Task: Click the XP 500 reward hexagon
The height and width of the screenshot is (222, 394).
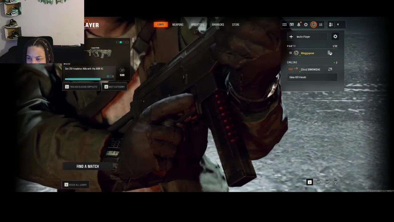Action: (x=122, y=71)
